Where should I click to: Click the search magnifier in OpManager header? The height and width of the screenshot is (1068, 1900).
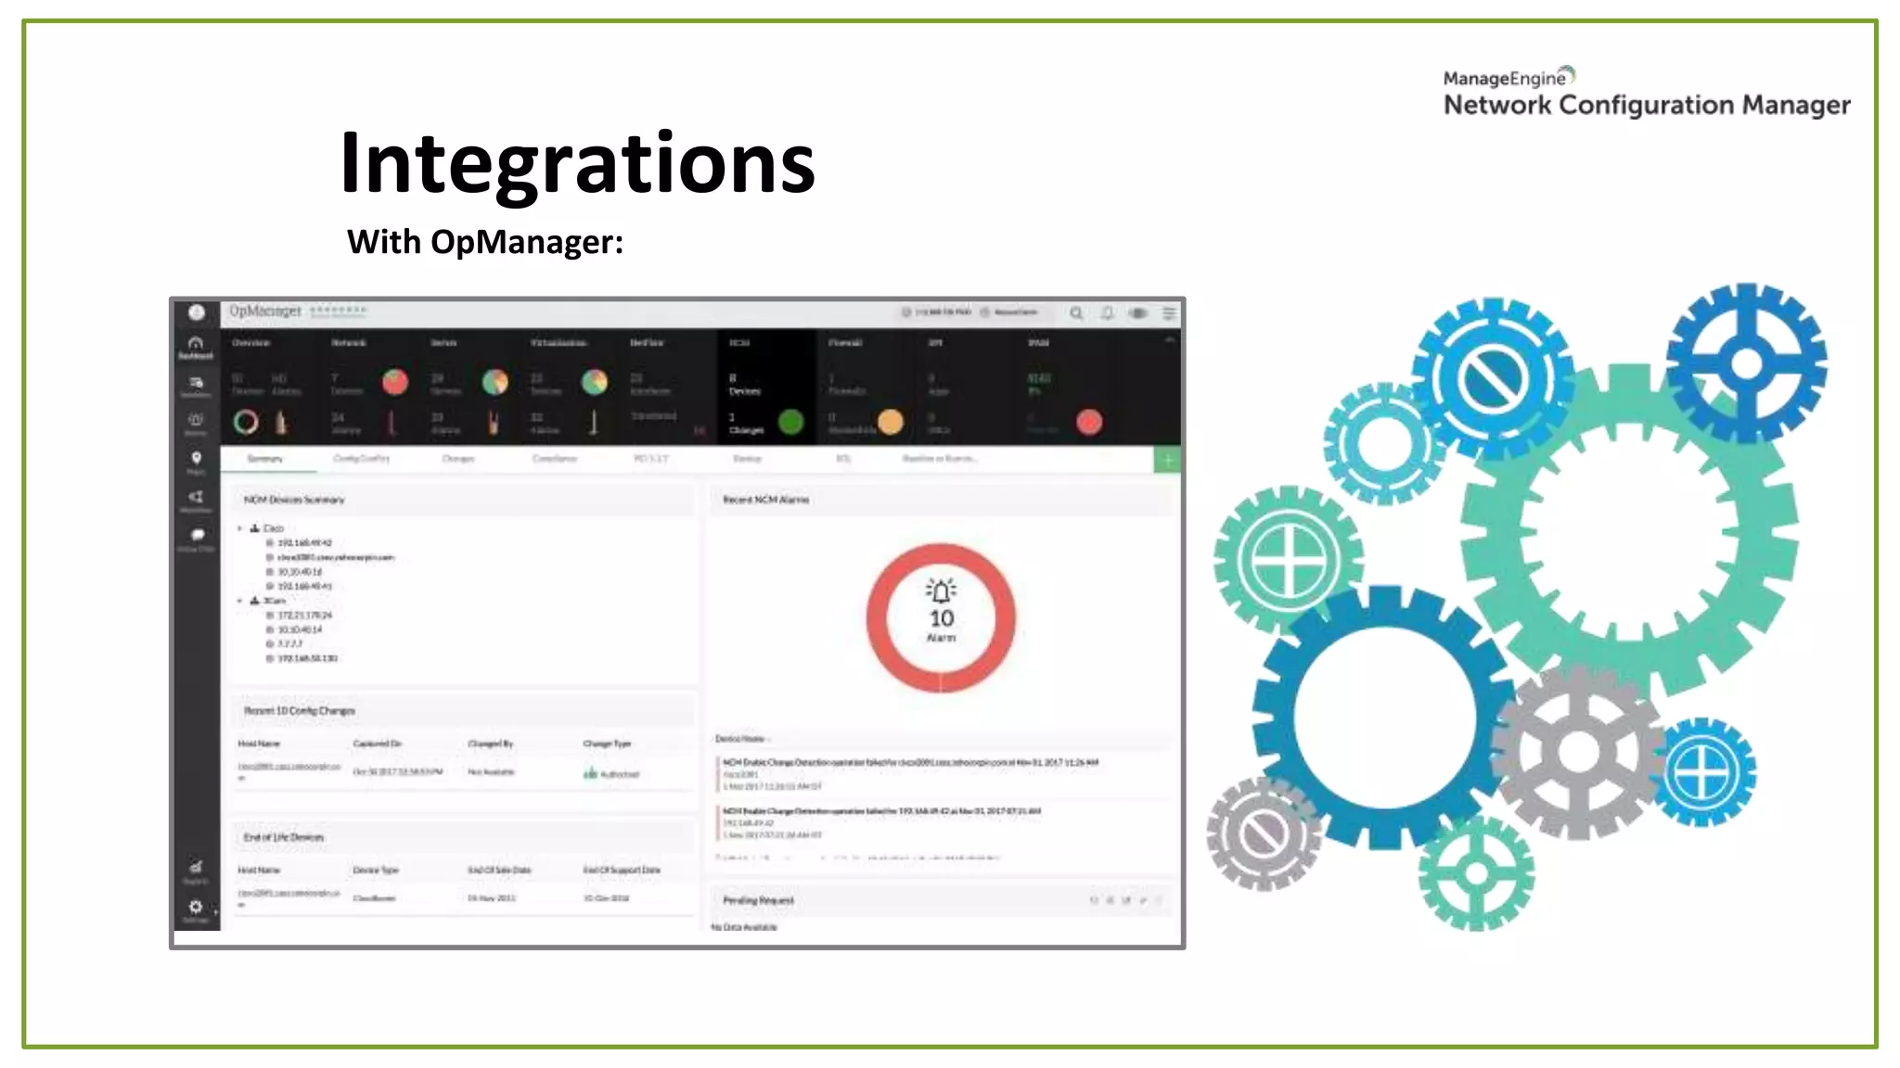(x=1076, y=313)
